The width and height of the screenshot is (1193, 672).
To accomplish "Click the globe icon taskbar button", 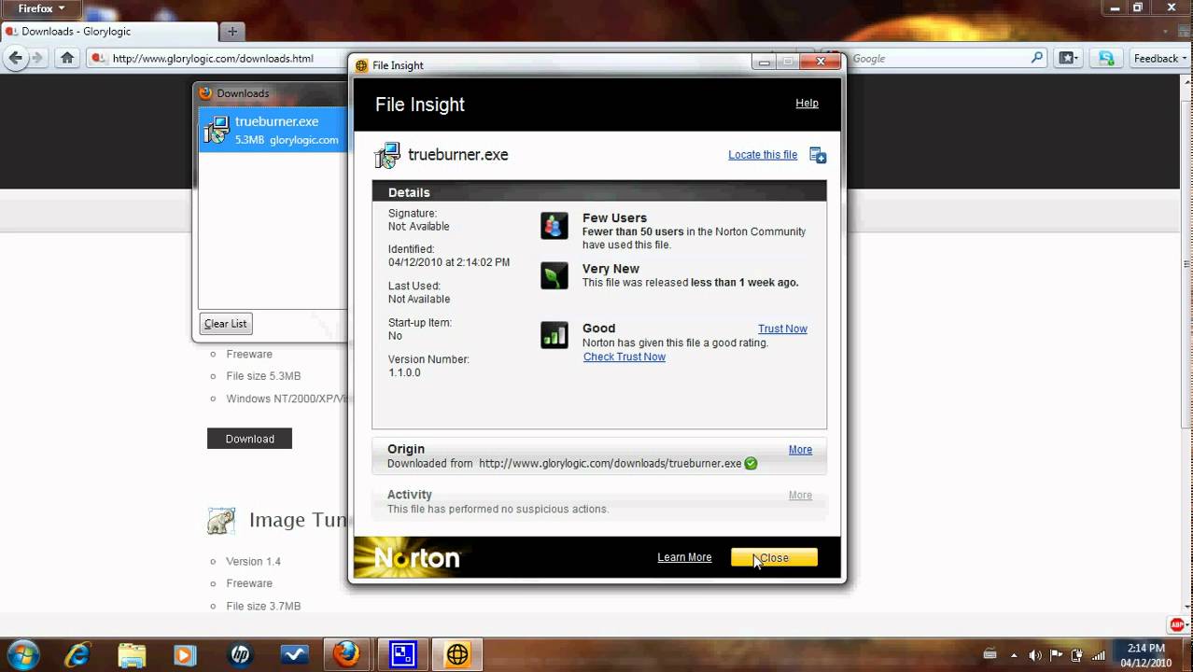I will coord(457,654).
